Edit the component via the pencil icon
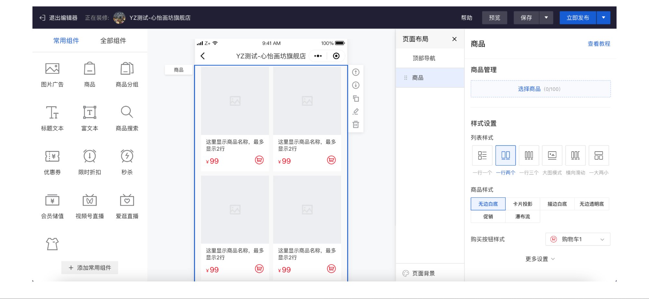Screen dimensions: 649x299 356,111
